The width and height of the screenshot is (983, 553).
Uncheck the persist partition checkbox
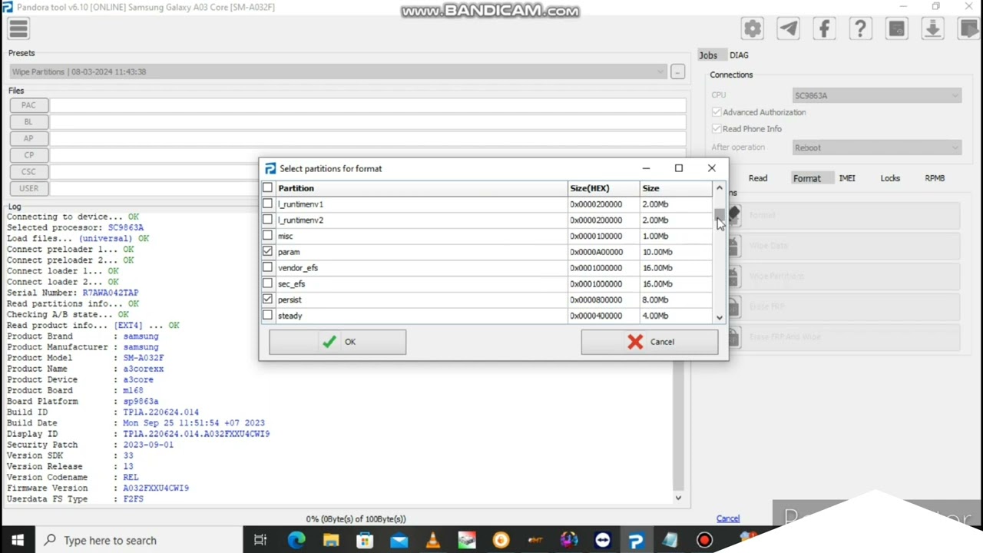[x=267, y=299]
